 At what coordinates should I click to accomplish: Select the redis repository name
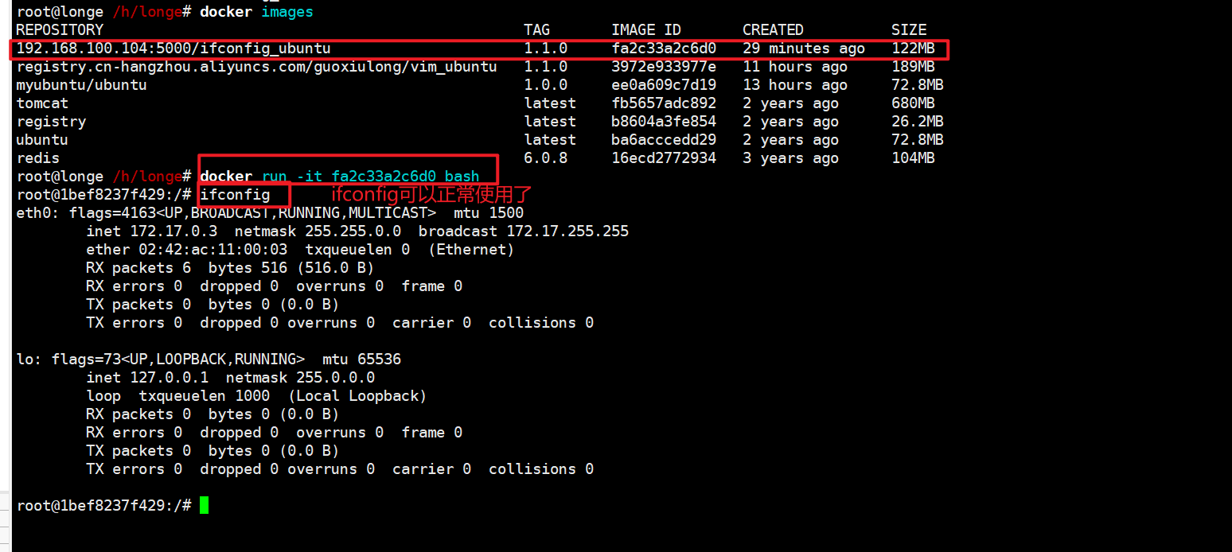pos(37,158)
